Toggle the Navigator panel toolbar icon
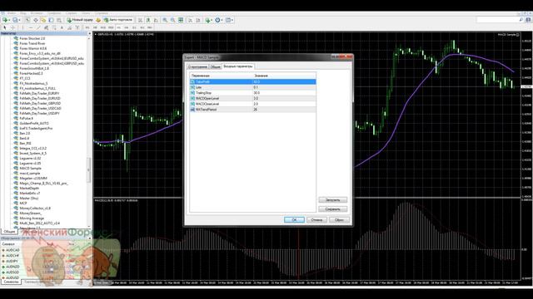 (43, 20)
